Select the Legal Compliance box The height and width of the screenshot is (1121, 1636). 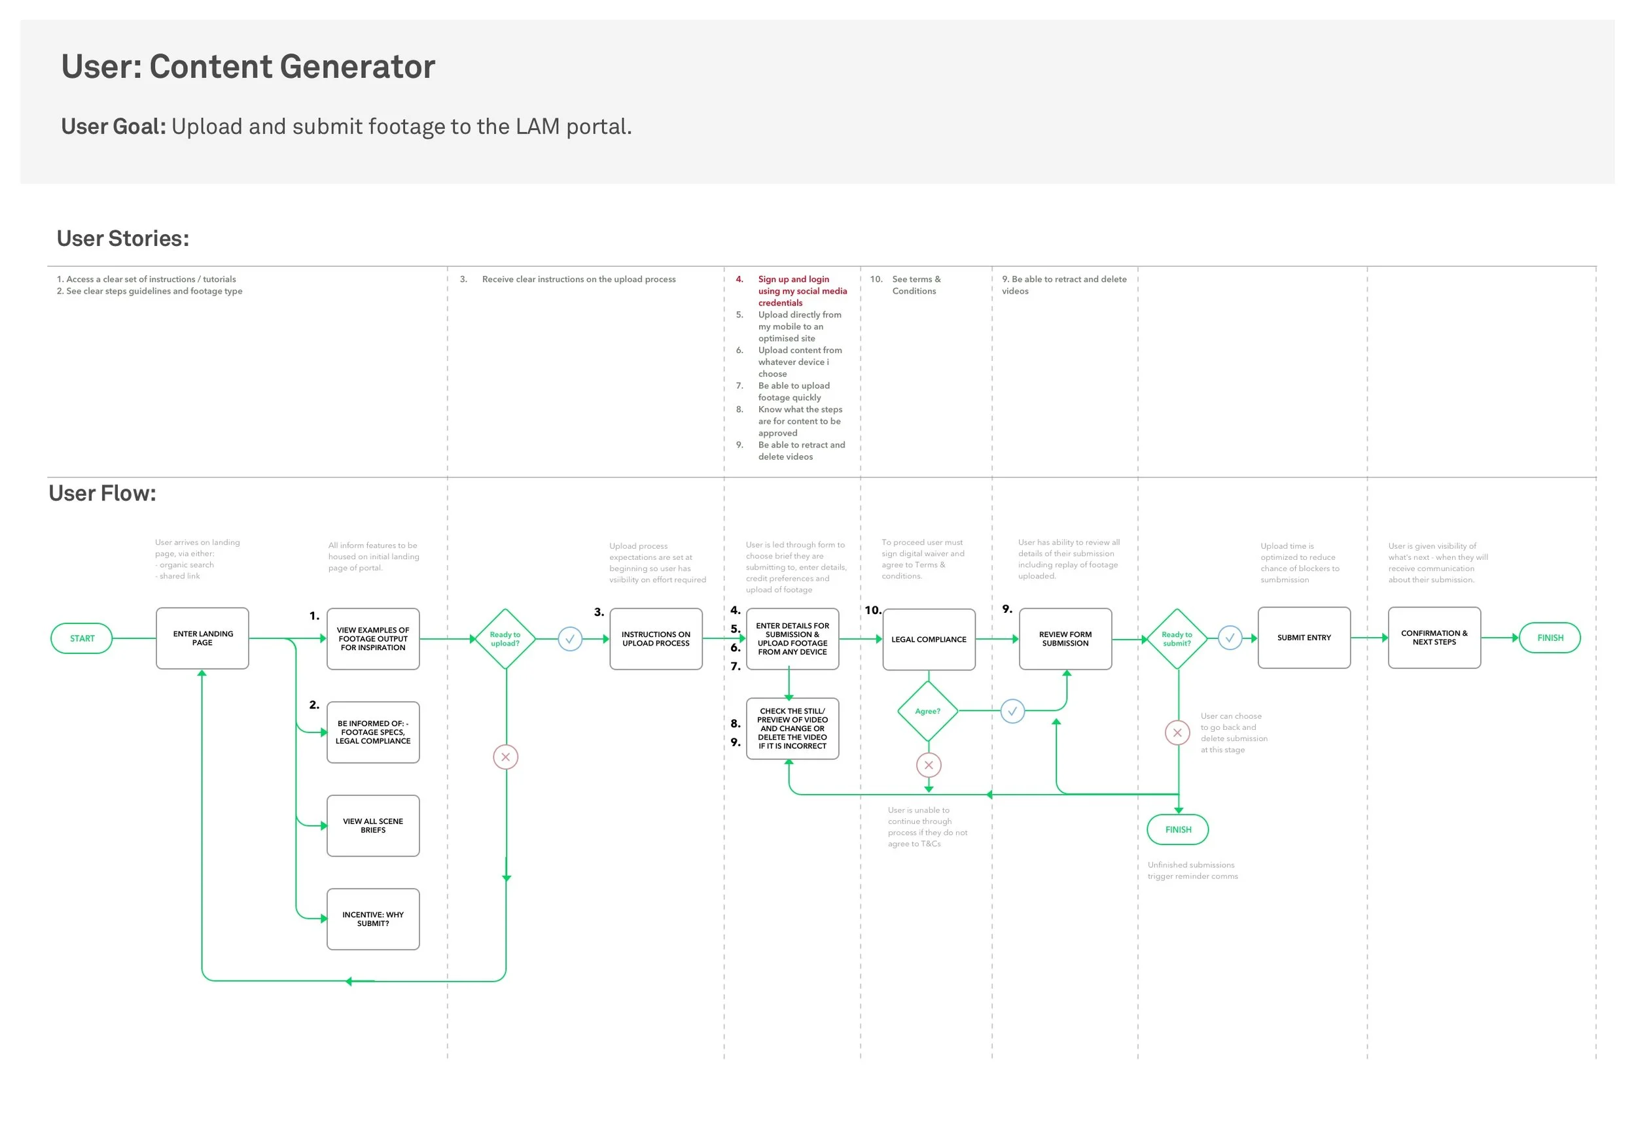(929, 639)
